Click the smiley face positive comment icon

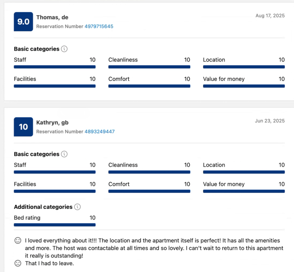coord(18,241)
